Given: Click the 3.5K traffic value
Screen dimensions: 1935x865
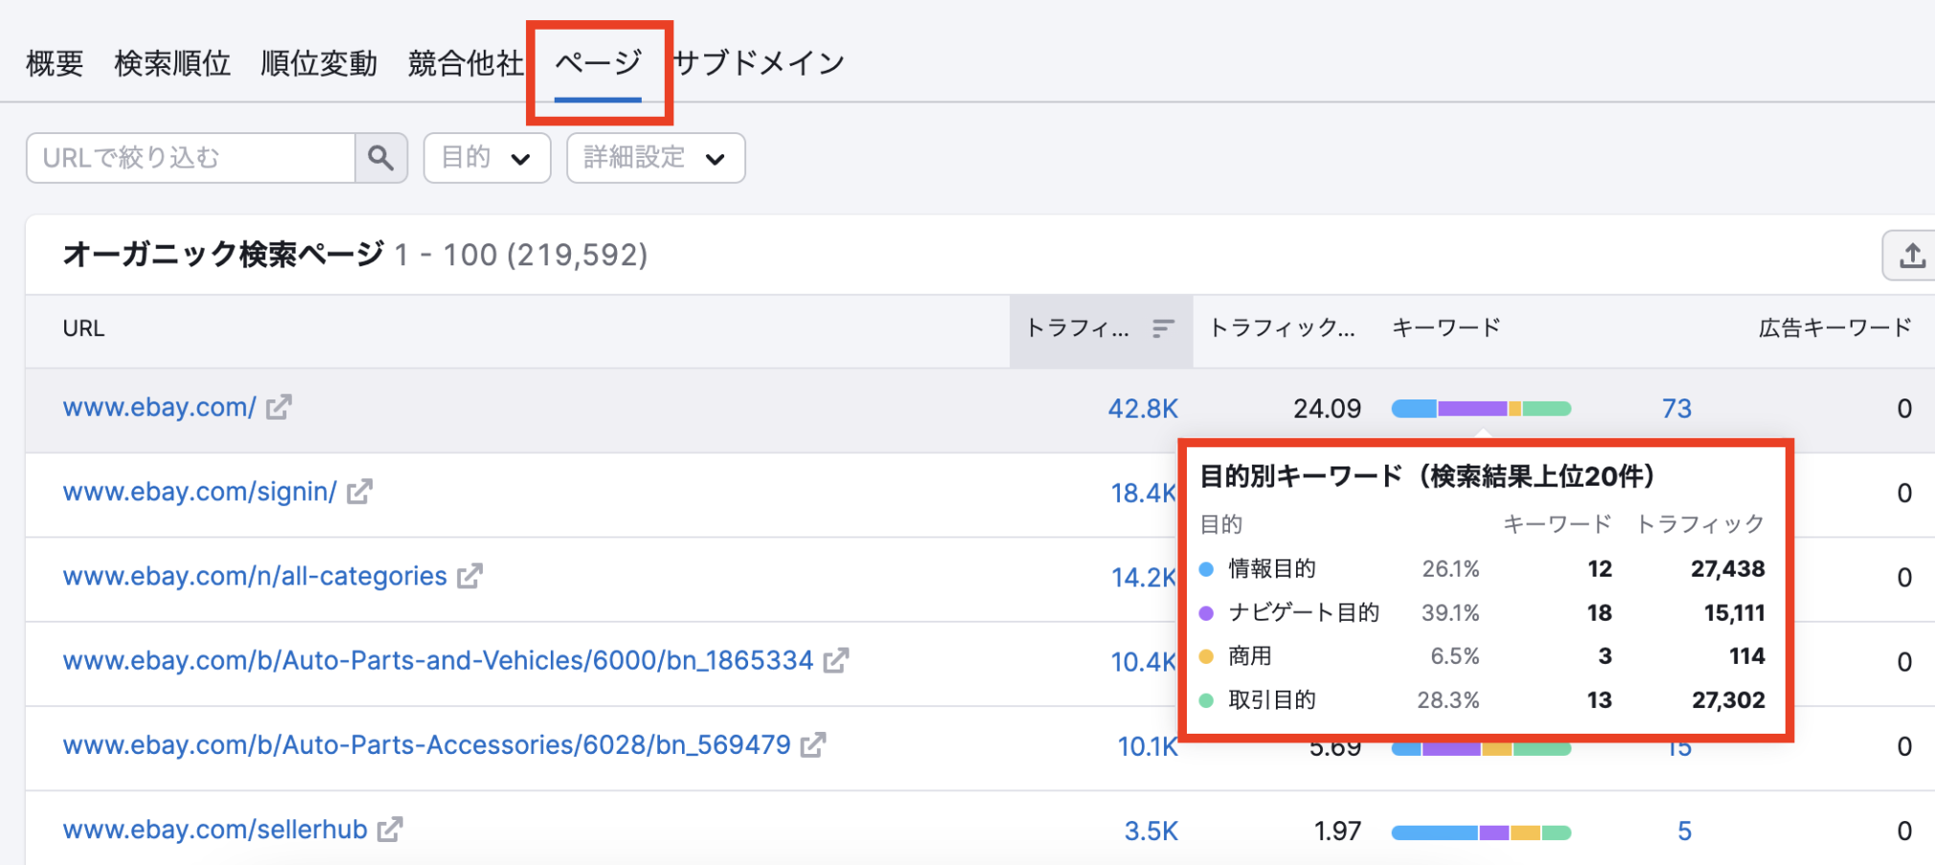Looking at the screenshot, I should click(1151, 831).
